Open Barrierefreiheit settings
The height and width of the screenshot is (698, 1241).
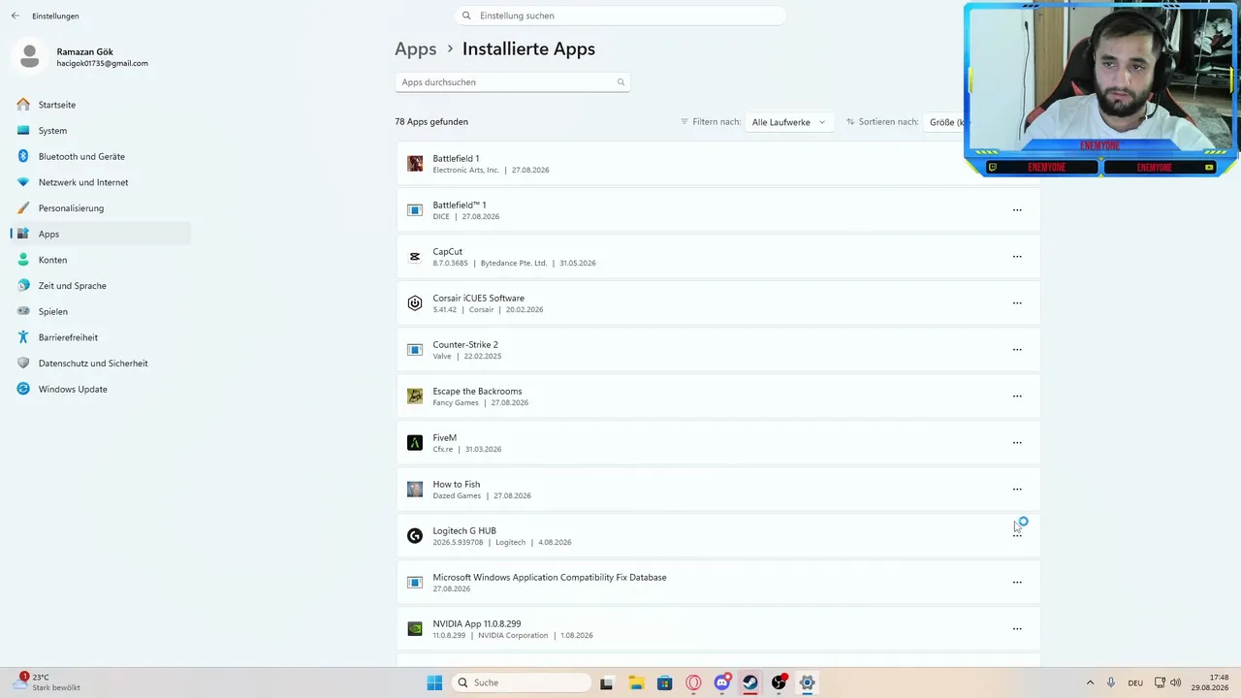tap(101, 337)
